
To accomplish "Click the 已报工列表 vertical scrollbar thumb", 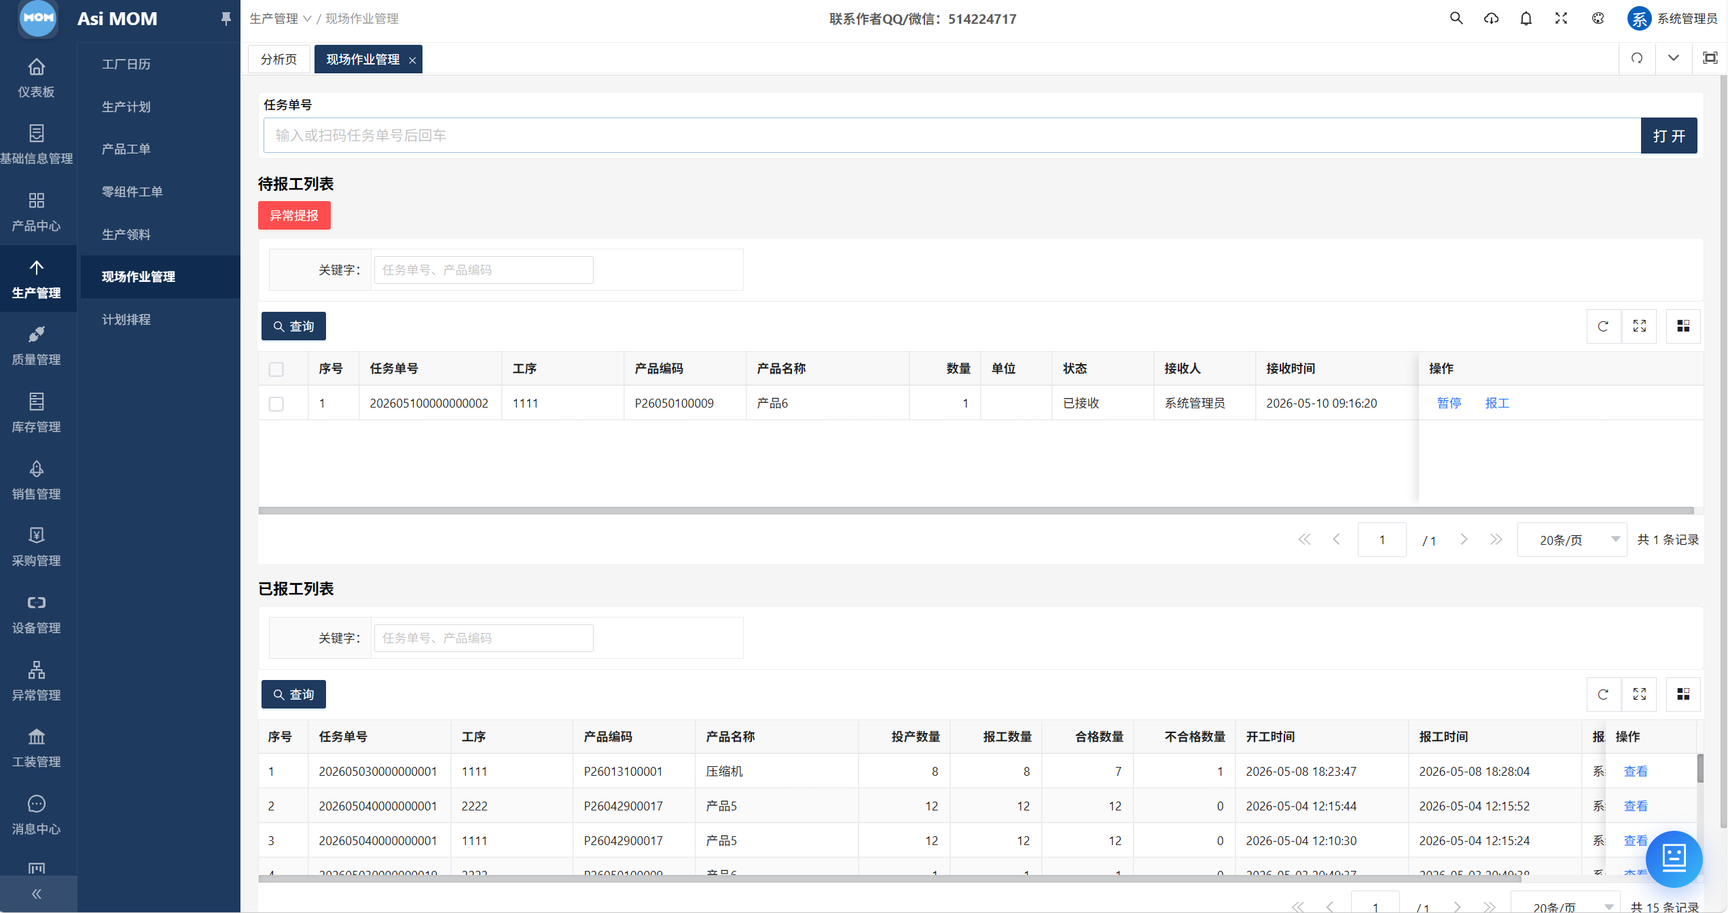I will (1700, 768).
